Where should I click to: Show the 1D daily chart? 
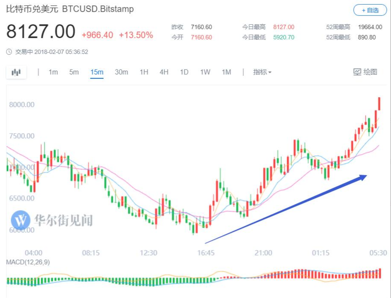tap(184, 72)
